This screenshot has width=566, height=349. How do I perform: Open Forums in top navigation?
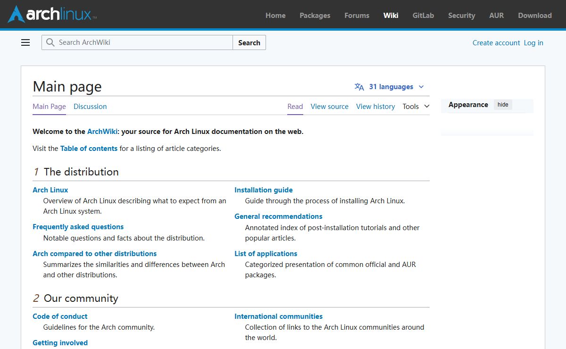click(357, 15)
